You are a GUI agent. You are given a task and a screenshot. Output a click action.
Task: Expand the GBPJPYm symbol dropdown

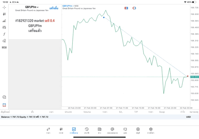(x=32, y=7)
